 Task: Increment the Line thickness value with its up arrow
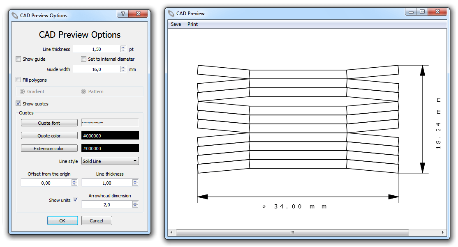(123, 47)
